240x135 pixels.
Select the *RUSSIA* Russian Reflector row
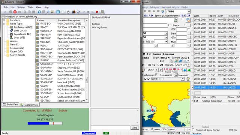pos(60,60)
